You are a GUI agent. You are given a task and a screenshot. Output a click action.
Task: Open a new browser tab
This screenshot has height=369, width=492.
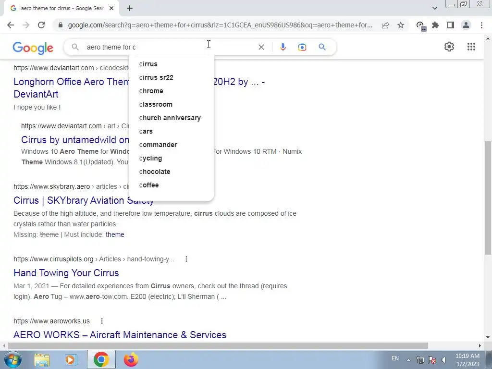tap(130, 8)
